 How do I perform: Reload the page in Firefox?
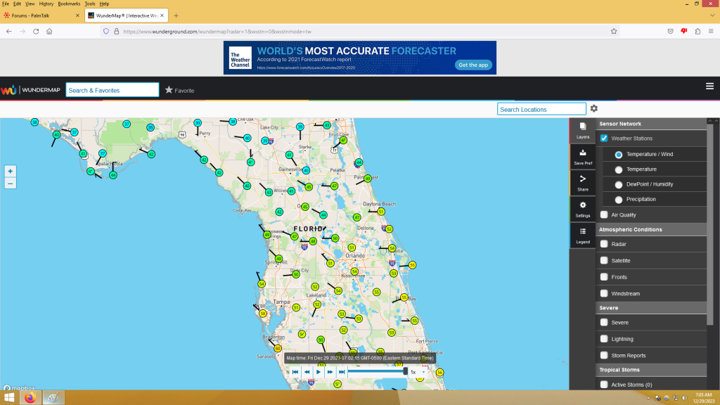pos(36,32)
